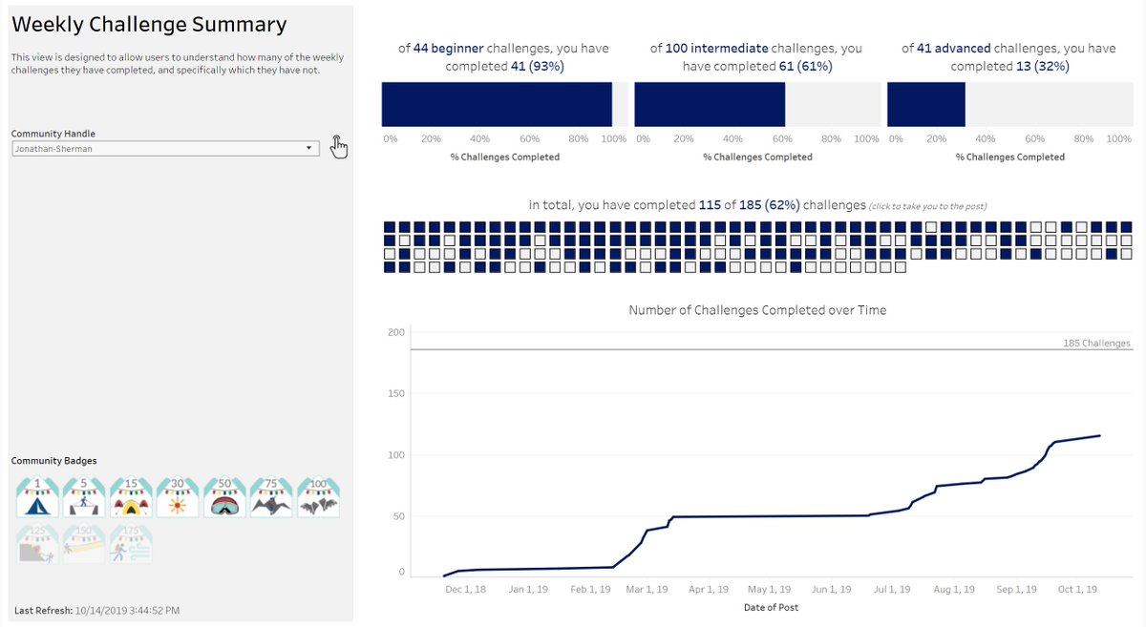Click the Sep 1, 19 axis label
This screenshot has height=627, width=1146.
click(x=1016, y=590)
